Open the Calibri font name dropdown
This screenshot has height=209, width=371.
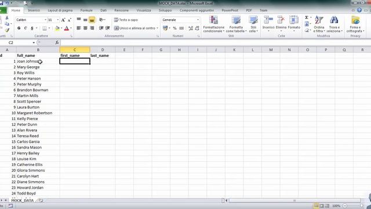click(x=45, y=20)
